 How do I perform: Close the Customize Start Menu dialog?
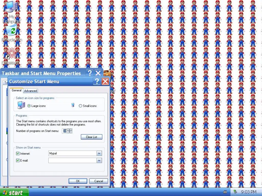tap(105, 81)
